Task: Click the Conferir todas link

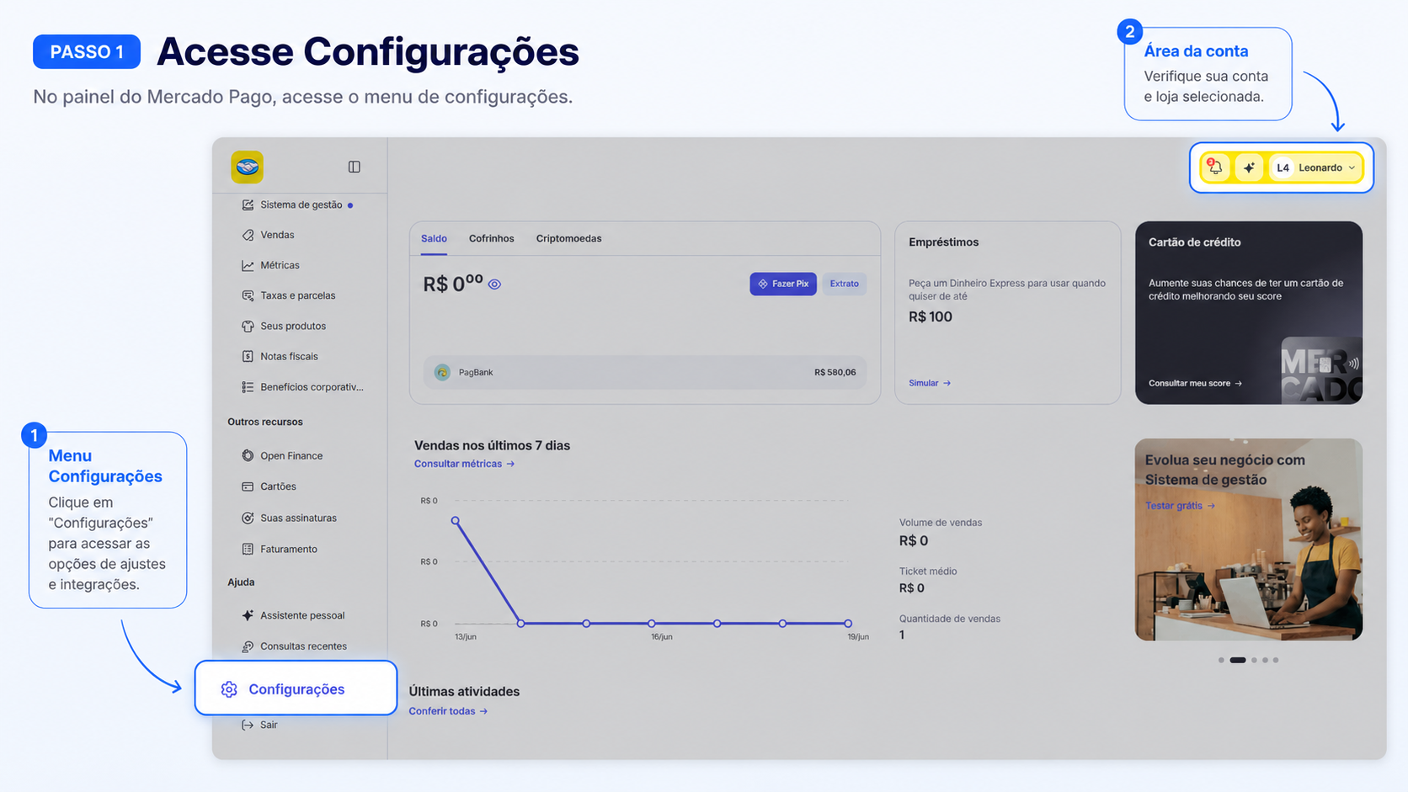Action: 448,711
